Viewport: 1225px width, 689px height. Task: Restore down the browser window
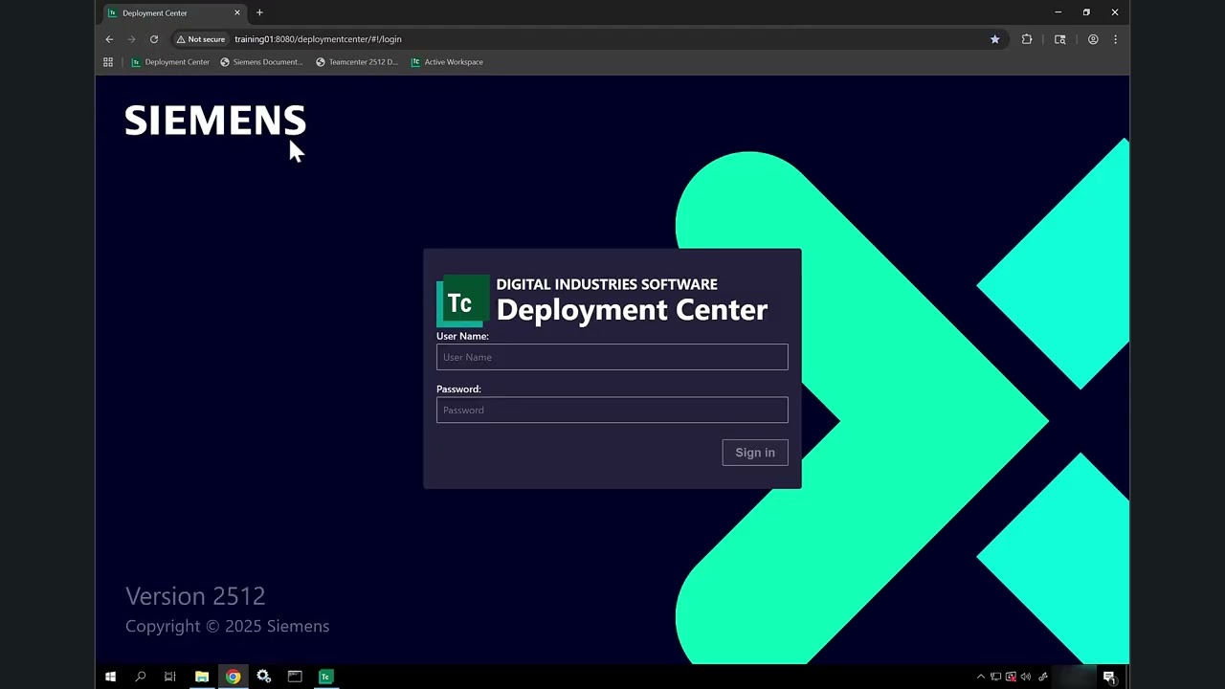1086,12
